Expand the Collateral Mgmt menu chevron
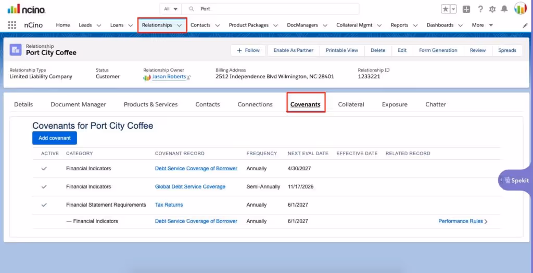 [379, 25]
